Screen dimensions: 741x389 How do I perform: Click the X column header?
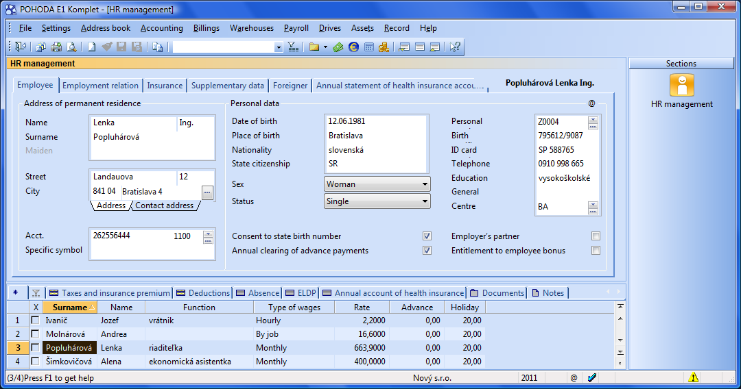tap(36, 308)
